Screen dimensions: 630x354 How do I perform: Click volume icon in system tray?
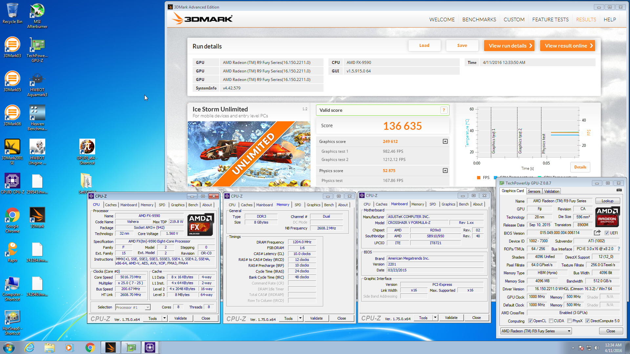click(597, 348)
